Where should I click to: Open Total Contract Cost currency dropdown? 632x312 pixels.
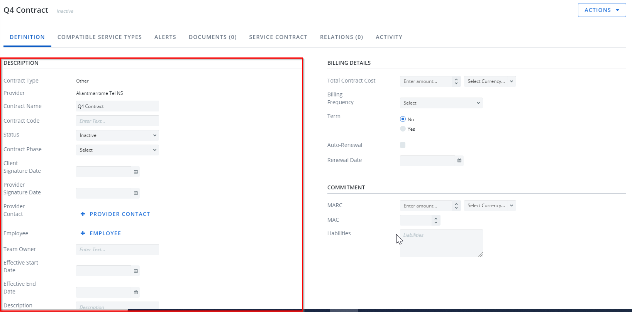tap(490, 81)
